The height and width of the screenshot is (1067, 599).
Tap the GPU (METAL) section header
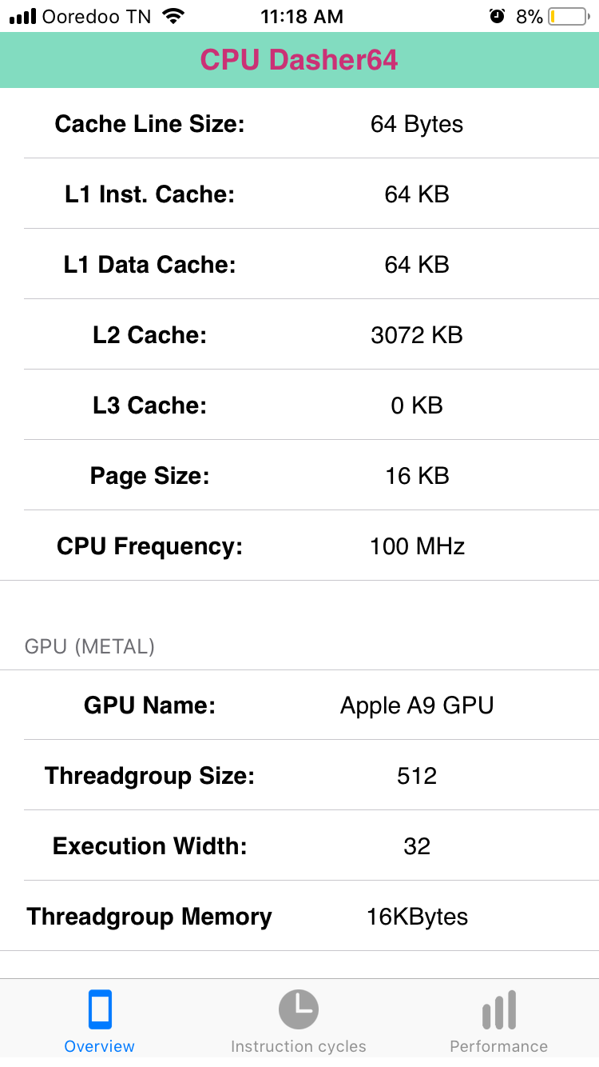pos(89,646)
